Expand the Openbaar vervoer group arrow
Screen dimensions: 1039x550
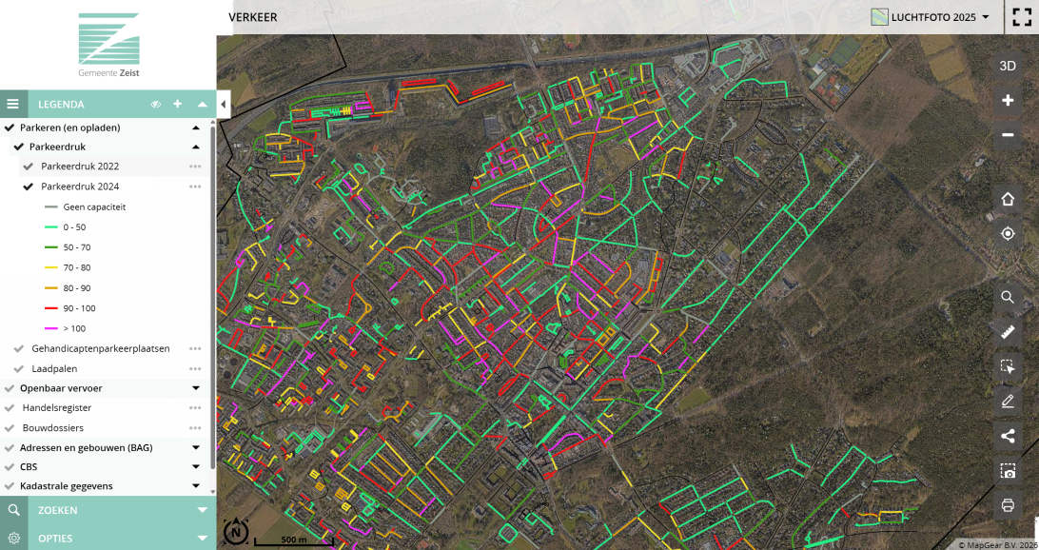tap(196, 388)
